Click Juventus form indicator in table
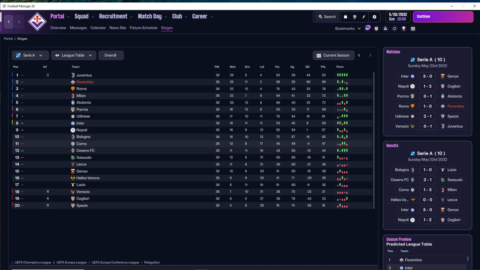This screenshot has width=480, height=270. (x=342, y=75)
